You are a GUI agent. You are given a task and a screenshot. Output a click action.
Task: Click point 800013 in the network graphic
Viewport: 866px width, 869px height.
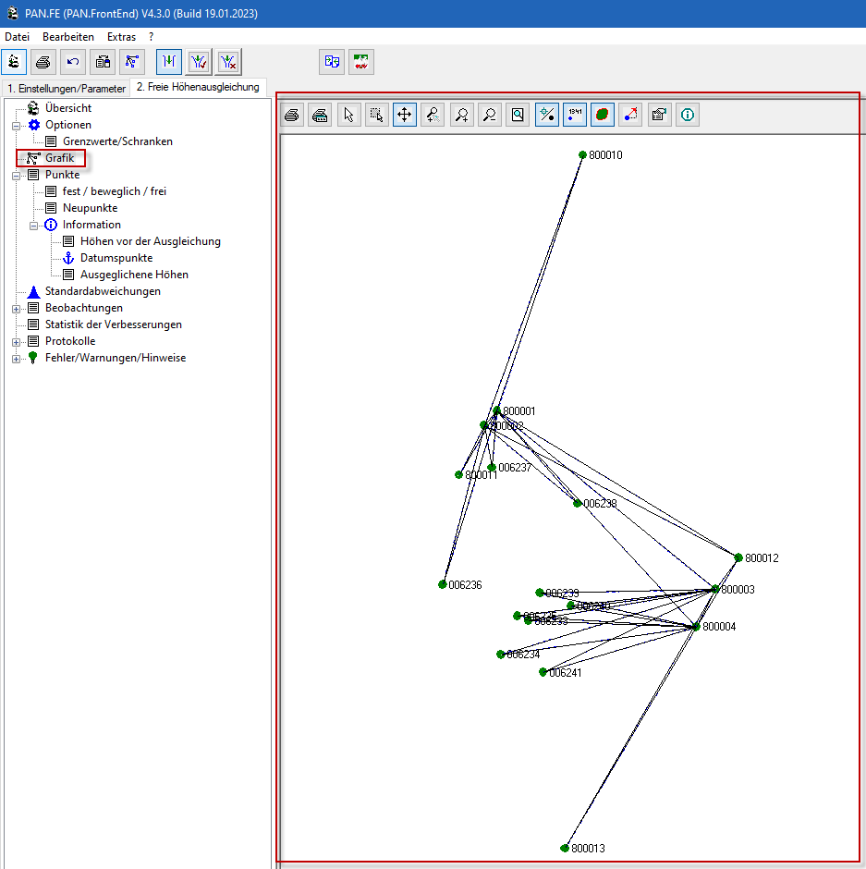pyautogui.click(x=565, y=848)
